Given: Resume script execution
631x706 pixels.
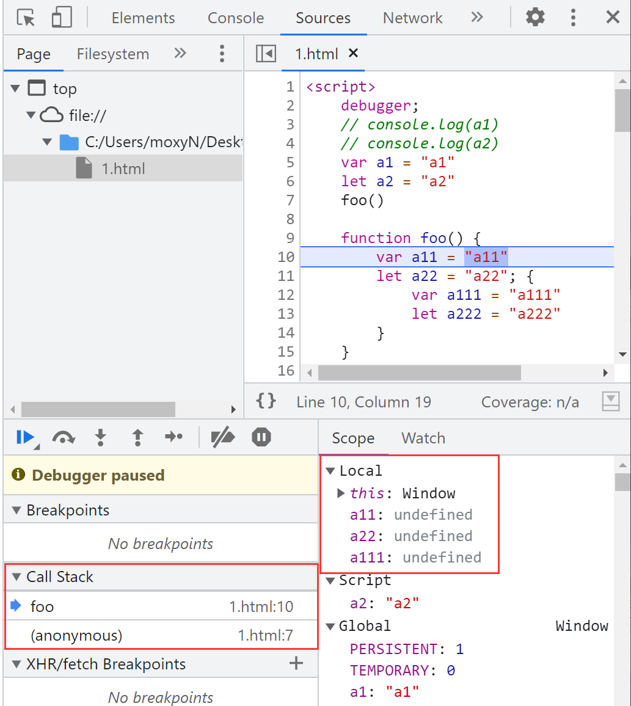Looking at the screenshot, I should point(25,437).
